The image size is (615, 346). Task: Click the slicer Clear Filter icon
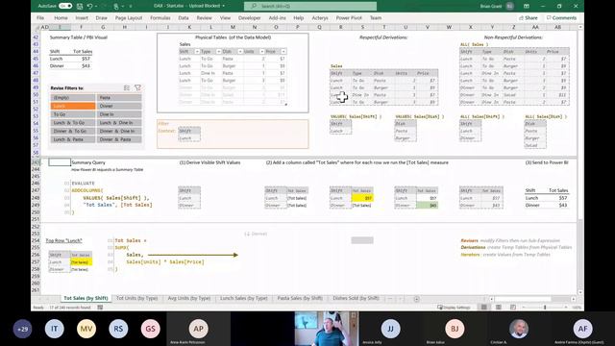(x=137, y=87)
